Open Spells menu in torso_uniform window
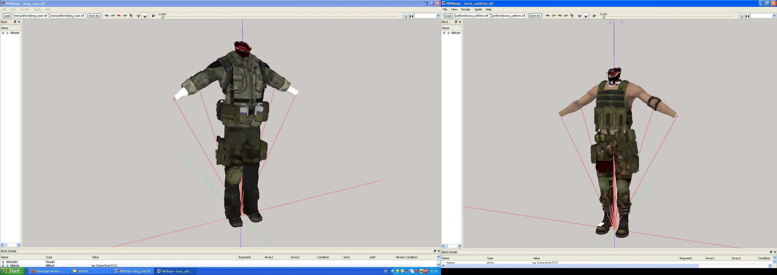The image size is (777, 275). point(478,9)
